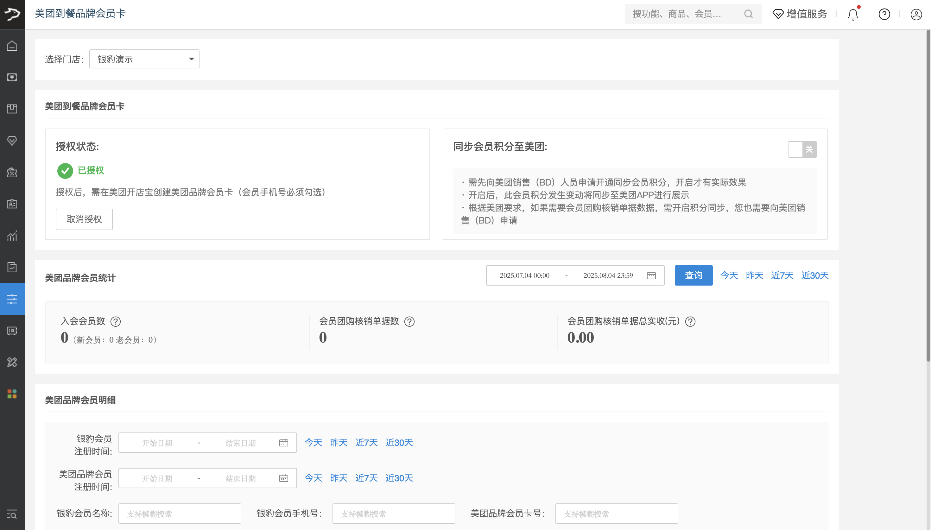The width and height of the screenshot is (931, 530).
Task: Select 近30天 in the 美团品牌会员统计 header
Action: (x=814, y=275)
